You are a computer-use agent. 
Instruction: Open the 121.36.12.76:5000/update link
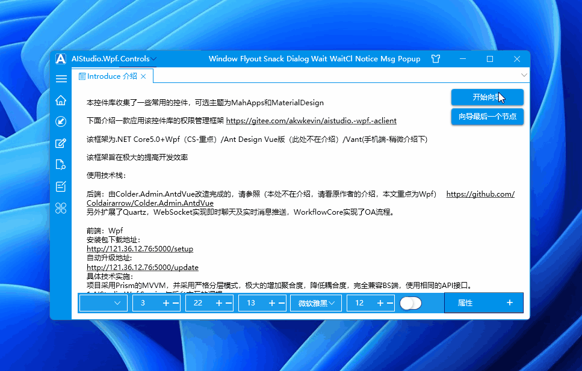click(143, 267)
